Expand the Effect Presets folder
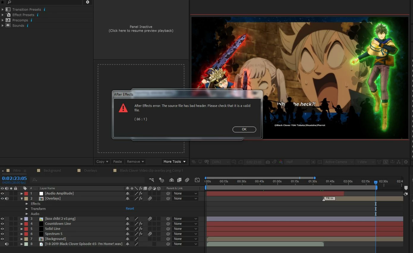This screenshot has height=253, width=413. click(3, 15)
